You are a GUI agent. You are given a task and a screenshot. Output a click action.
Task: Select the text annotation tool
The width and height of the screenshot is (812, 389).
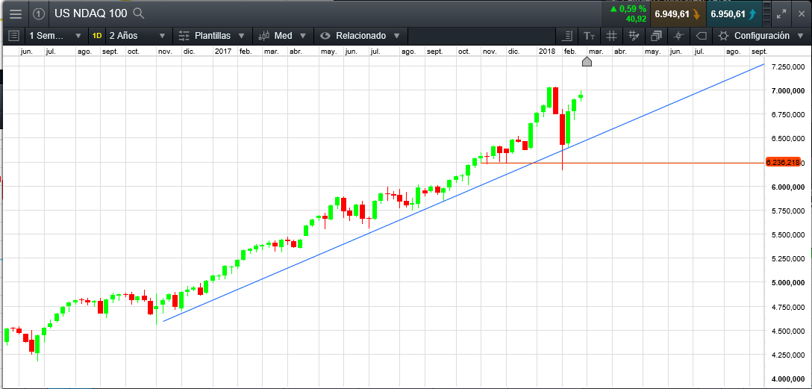(590, 36)
